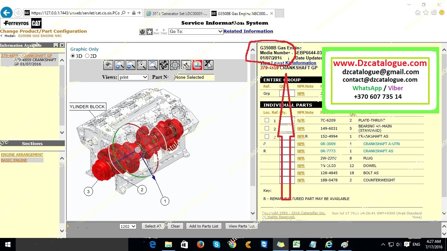This screenshot has width=447, height=251.
Task: Collapse the Information Available panel
Action: coord(56,45)
